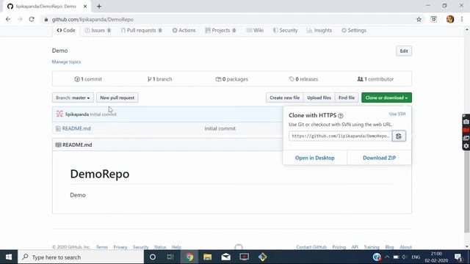Open the Chrome three-dot menu

tap(462, 20)
